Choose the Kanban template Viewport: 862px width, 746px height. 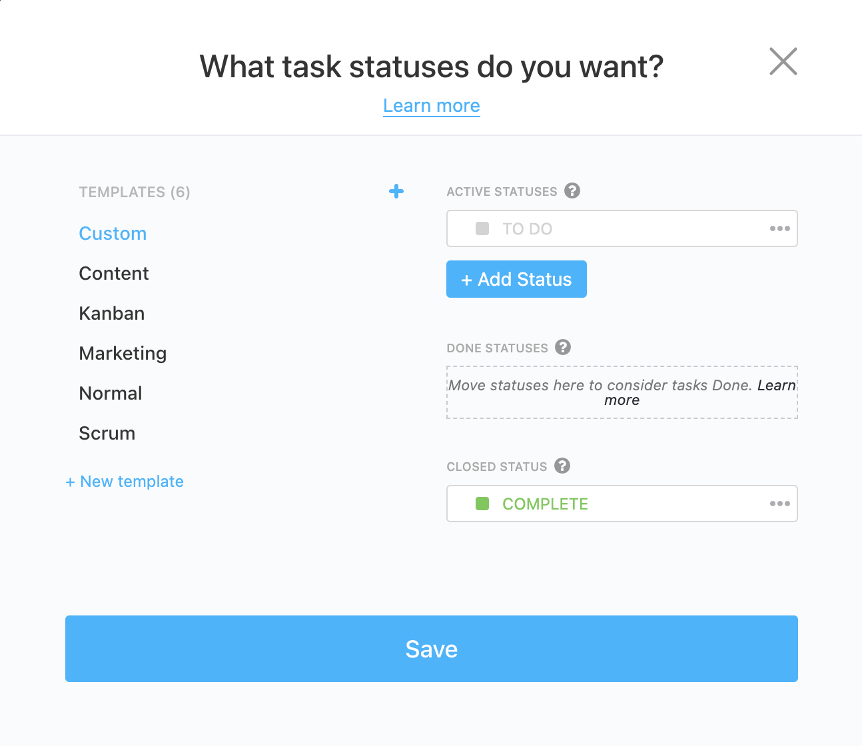coord(112,314)
